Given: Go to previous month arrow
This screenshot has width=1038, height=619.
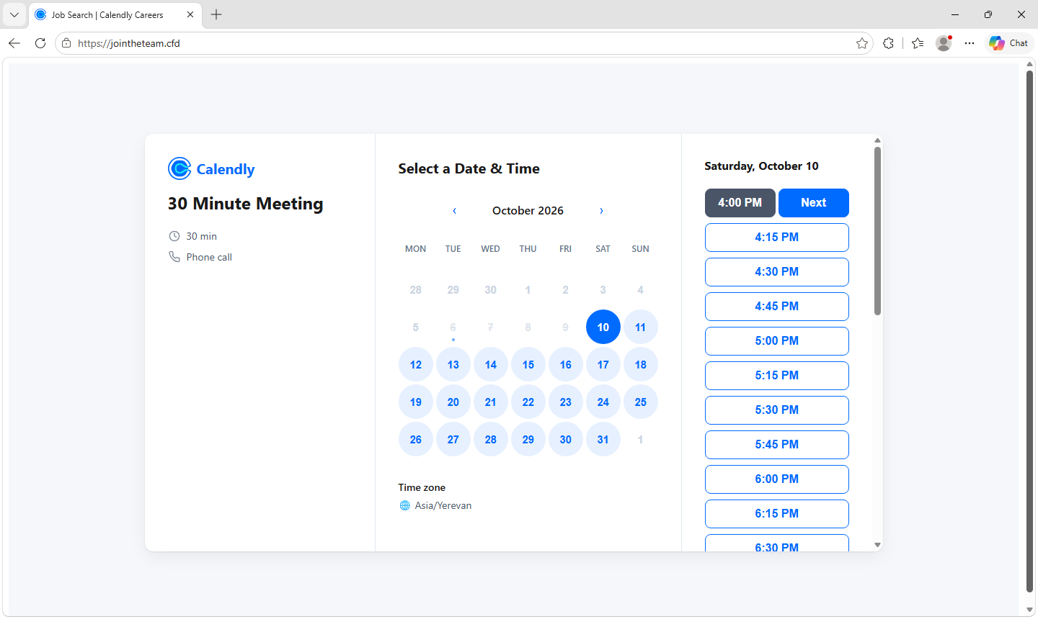Looking at the screenshot, I should (454, 211).
